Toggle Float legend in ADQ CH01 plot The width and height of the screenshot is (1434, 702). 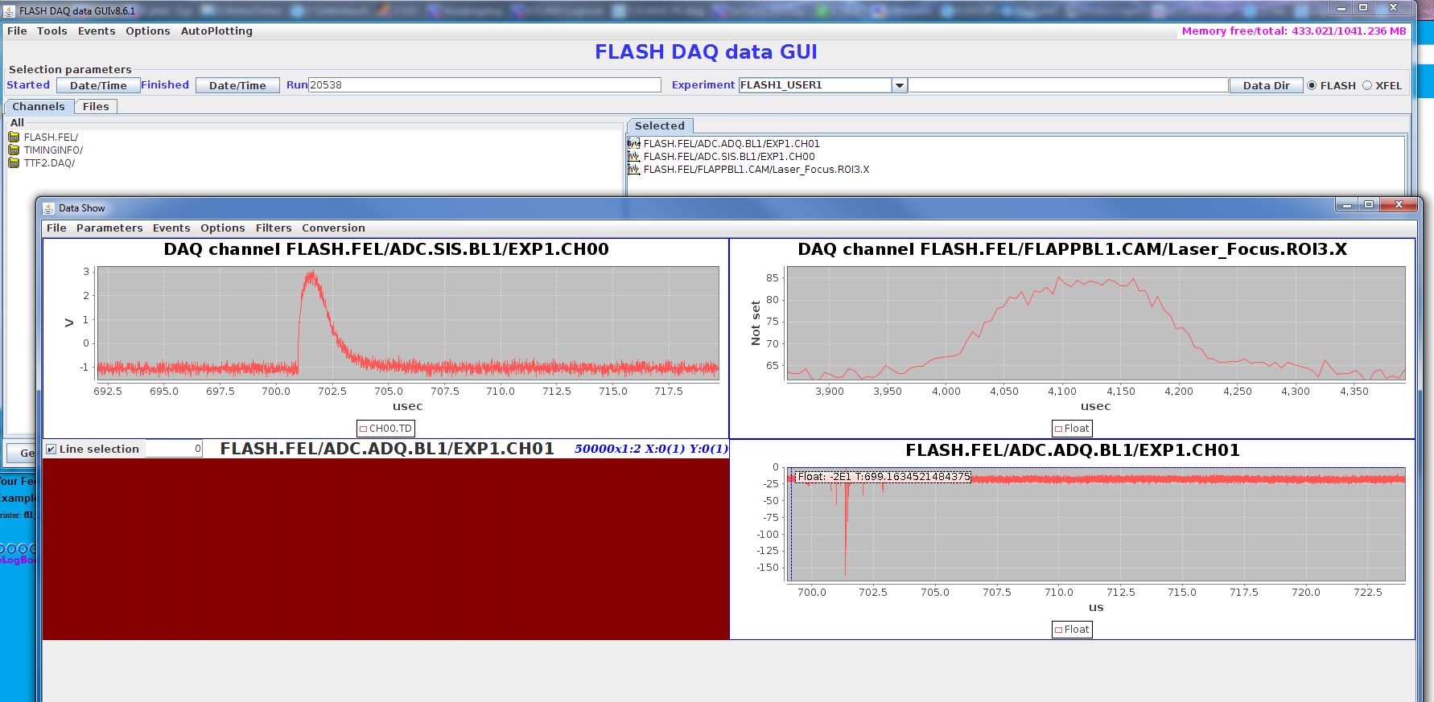(x=1059, y=630)
